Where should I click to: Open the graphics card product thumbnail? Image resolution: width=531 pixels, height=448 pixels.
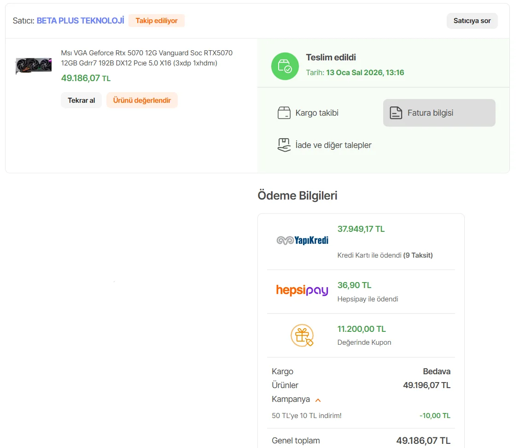(34, 65)
